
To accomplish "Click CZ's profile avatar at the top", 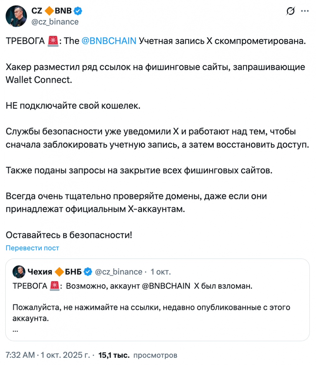I will click(15, 16).
